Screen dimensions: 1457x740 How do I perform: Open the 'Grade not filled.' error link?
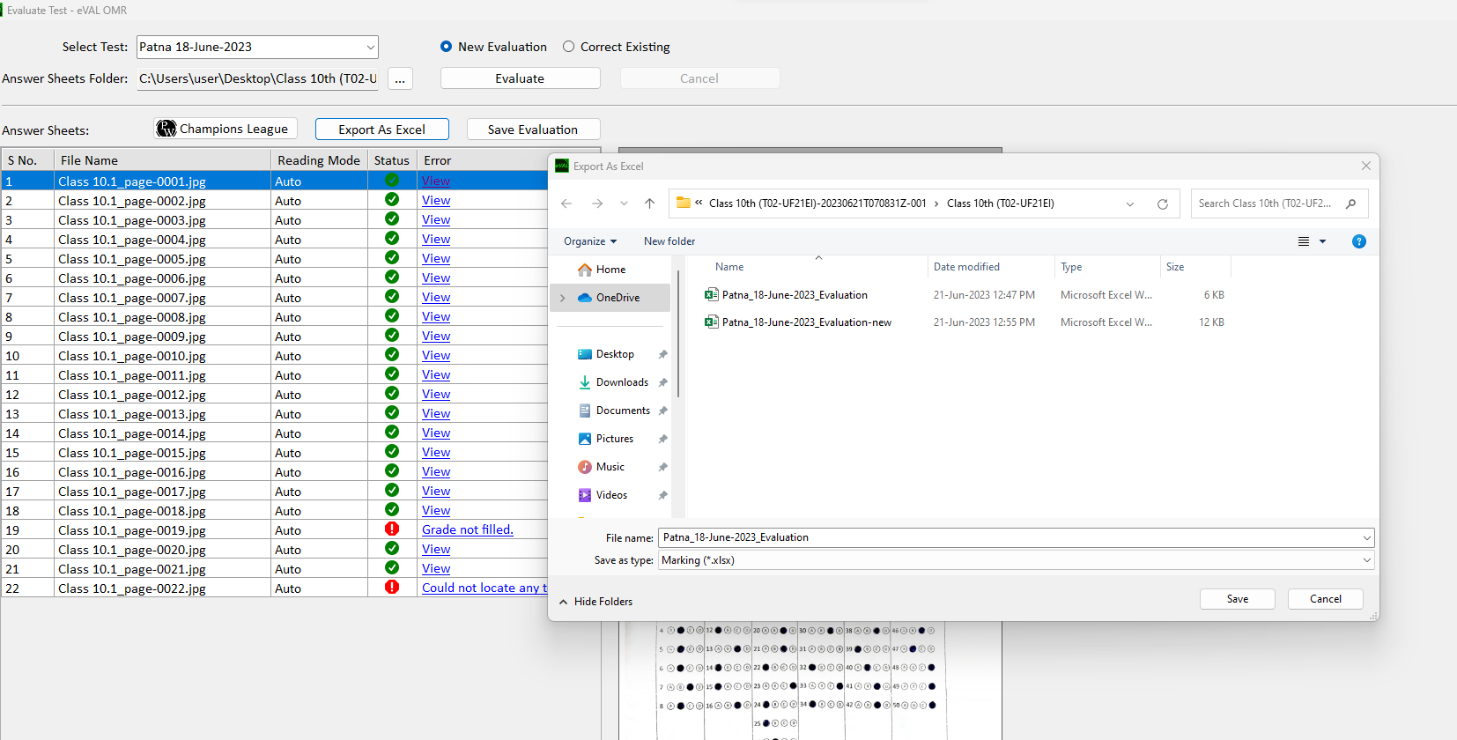click(x=467, y=529)
